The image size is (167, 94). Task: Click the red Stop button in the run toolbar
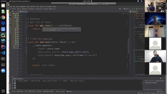tap(142, 9)
